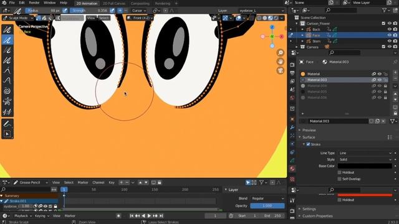Hide the Back object in outliner
Screen dimensions: 399x224
tap(389, 29)
